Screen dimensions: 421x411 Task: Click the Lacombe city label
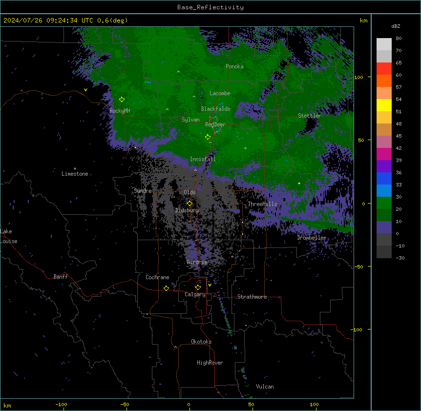tap(220, 93)
